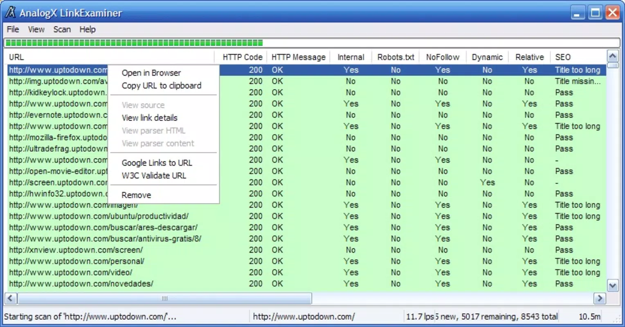Select the mozilla-firefox.uptodown row
The image size is (625, 327).
(x=307, y=137)
